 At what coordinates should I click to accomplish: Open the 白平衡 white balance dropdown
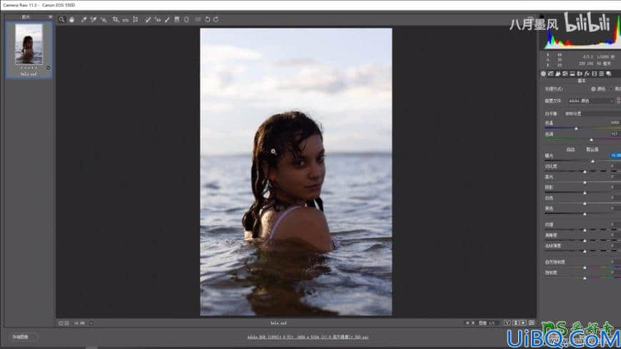click(x=592, y=113)
